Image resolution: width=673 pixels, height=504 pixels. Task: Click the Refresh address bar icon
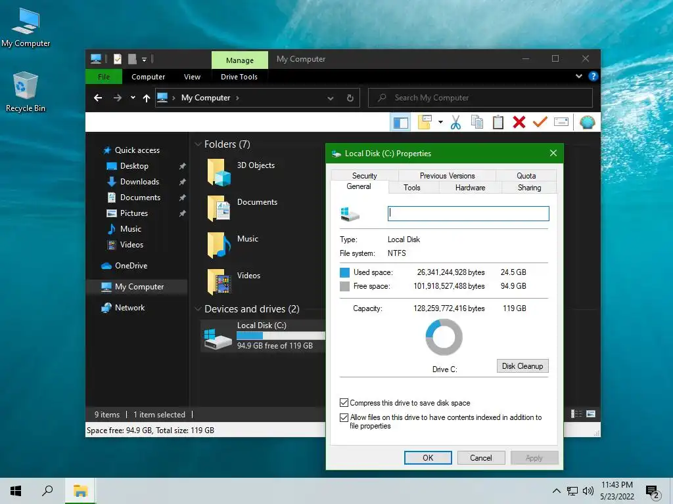tap(350, 98)
